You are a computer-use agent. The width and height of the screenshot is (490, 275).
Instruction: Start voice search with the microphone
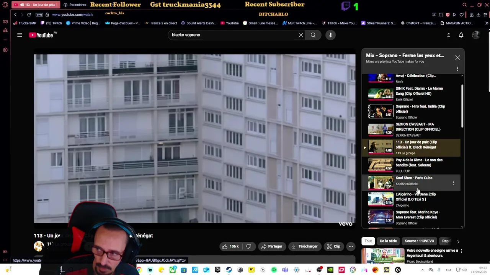point(330,35)
